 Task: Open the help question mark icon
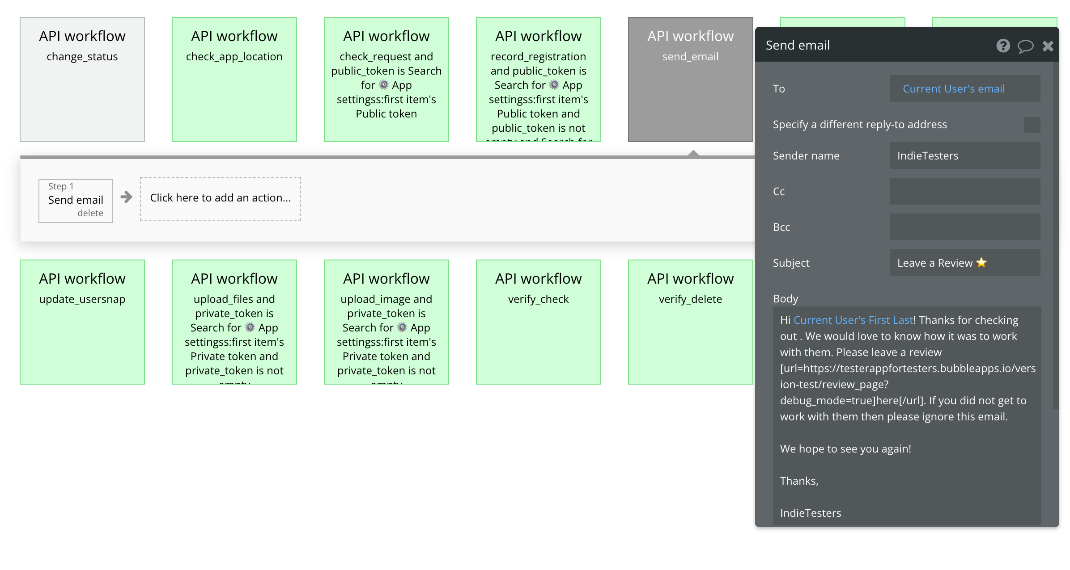tap(1003, 46)
